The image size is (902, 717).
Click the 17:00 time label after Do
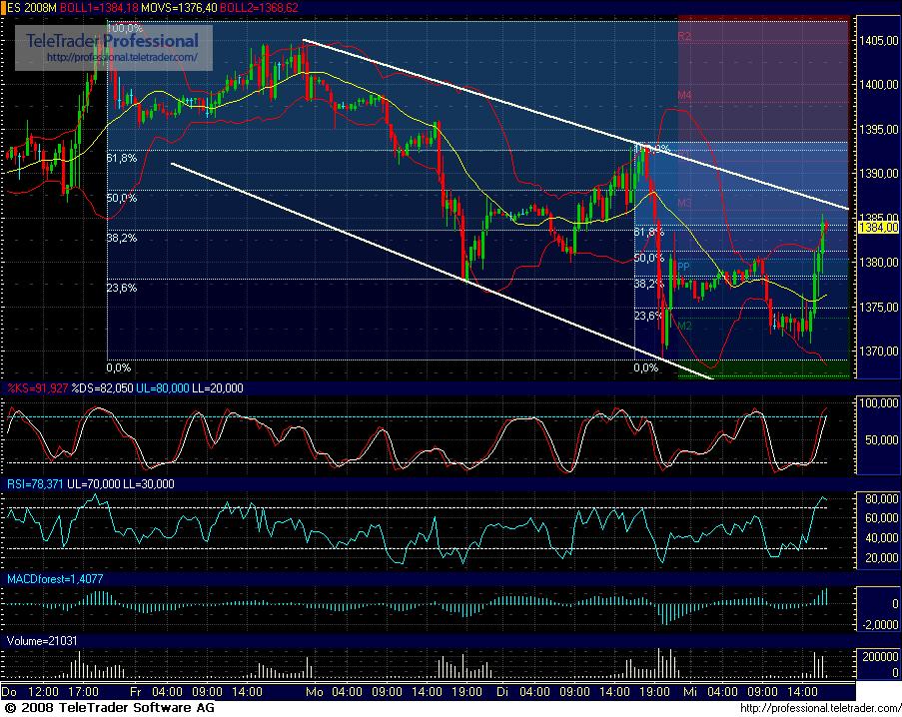click(84, 692)
